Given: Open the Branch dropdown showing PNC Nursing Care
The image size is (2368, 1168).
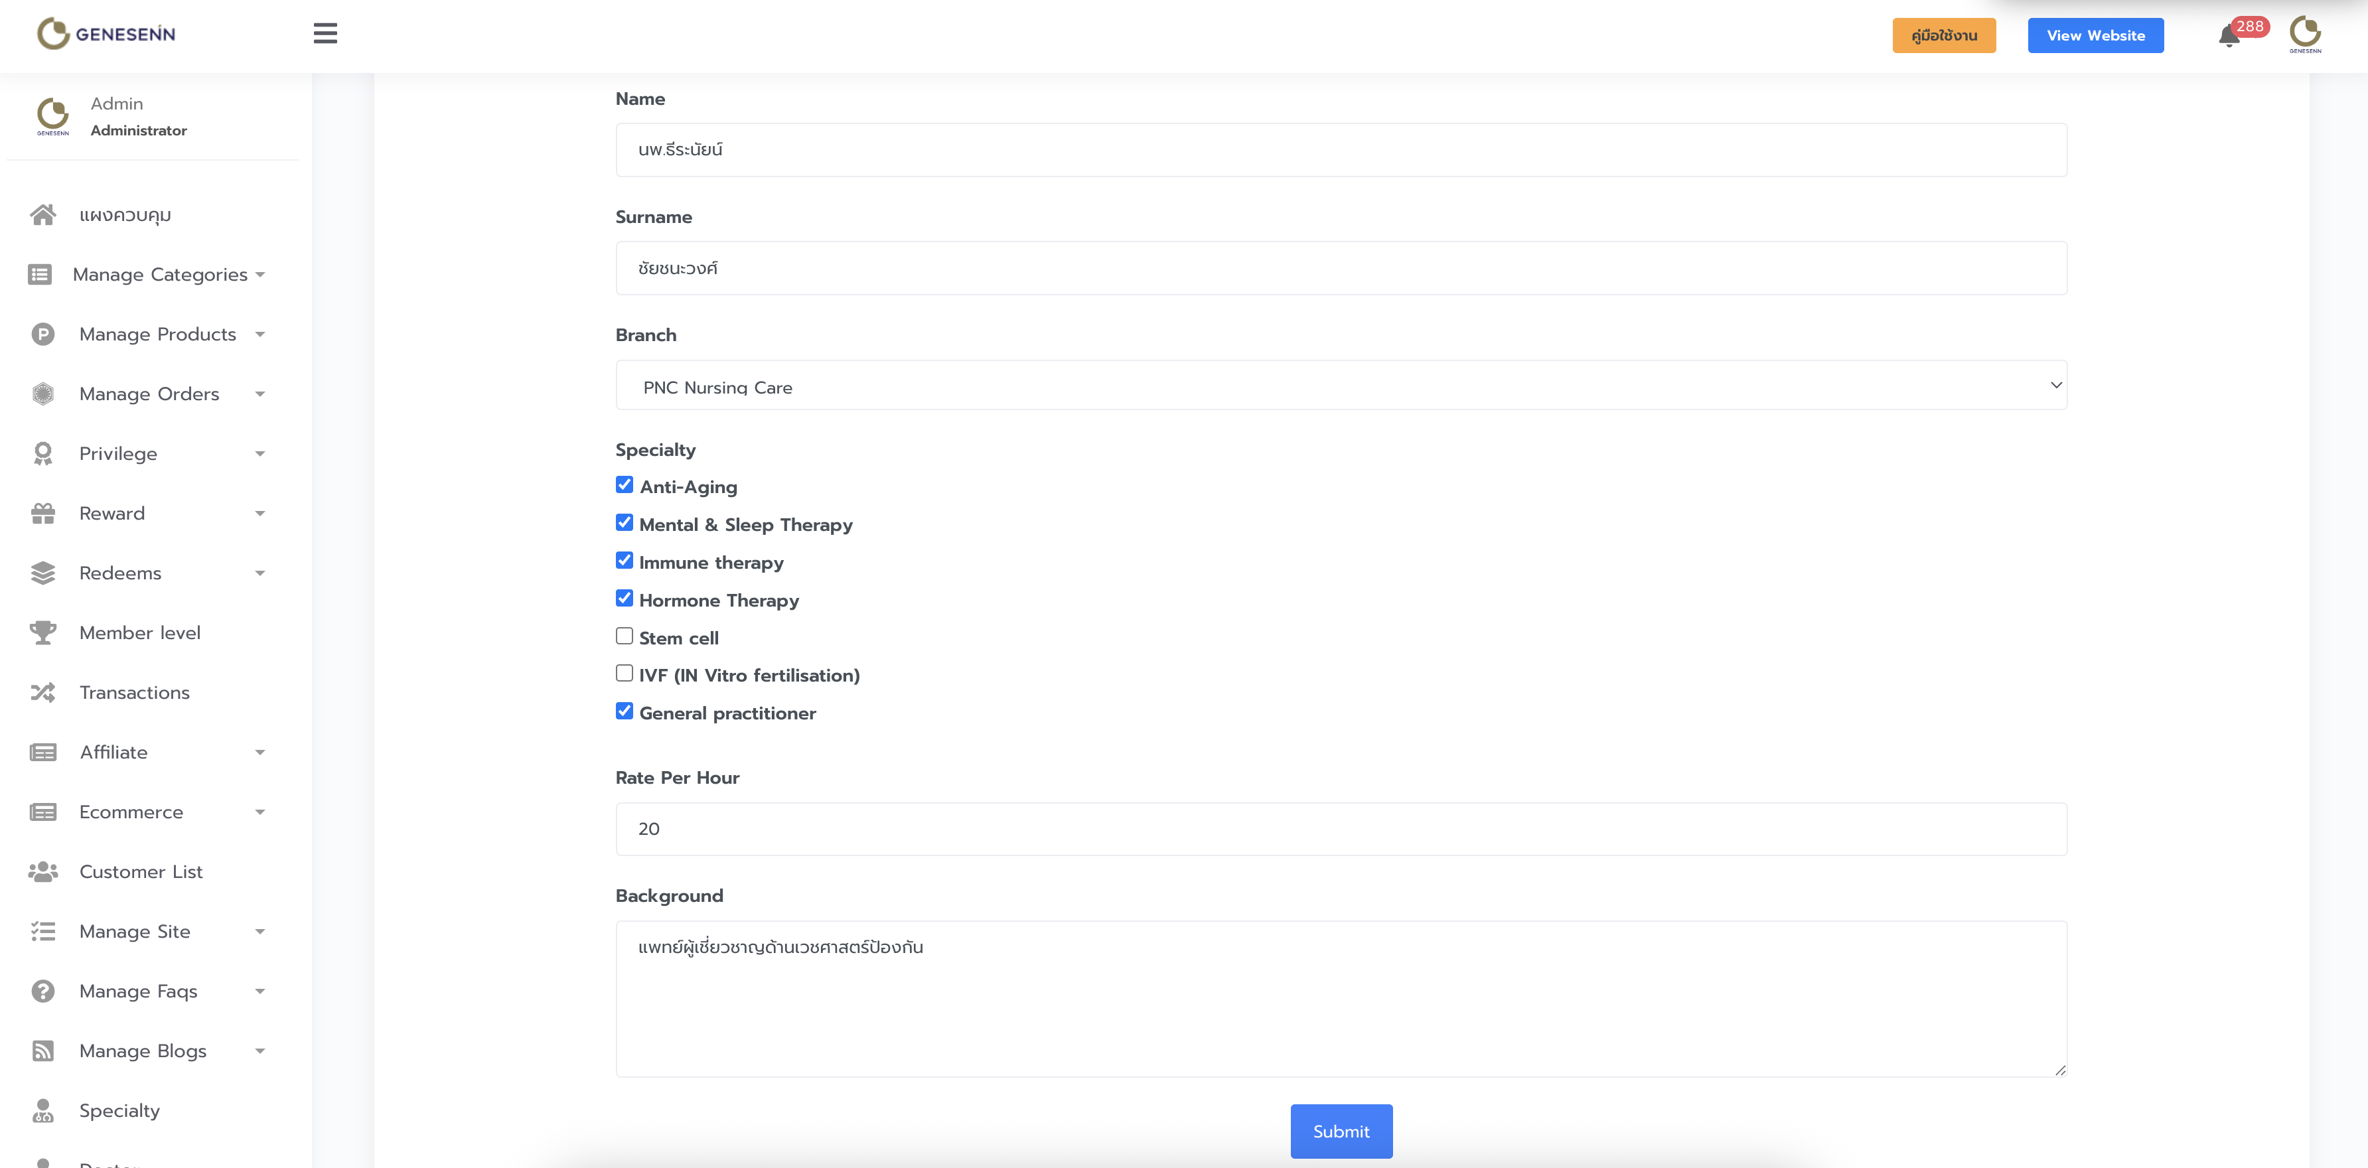Looking at the screenshot, I should (1340, 386).
